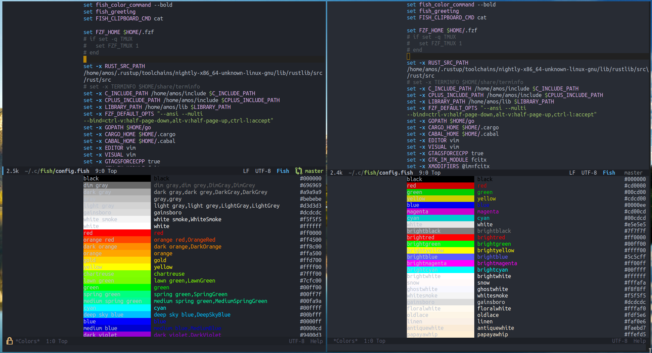Select the brightblack swatch in the right list
Screen dimensions: 652x353
(x=440, y=231)
